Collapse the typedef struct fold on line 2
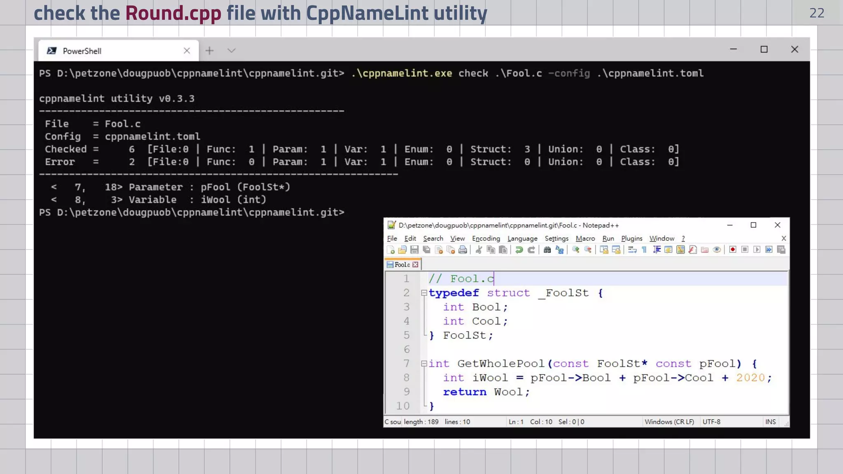The width and height of the screenshot is (843, 474). coord(424,293)
